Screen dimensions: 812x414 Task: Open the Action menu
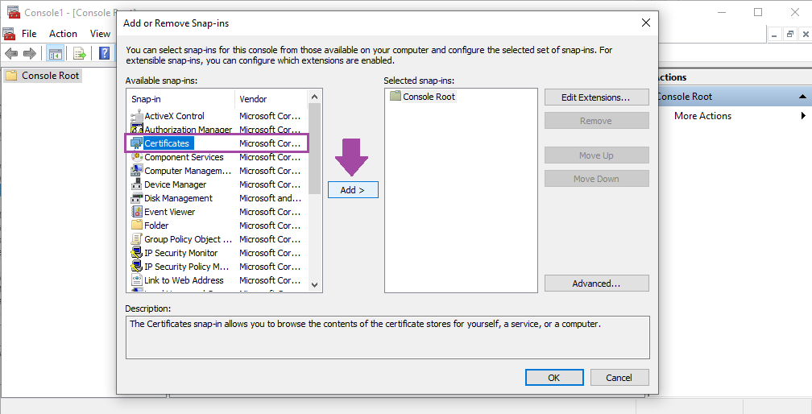tap(63, 34)
